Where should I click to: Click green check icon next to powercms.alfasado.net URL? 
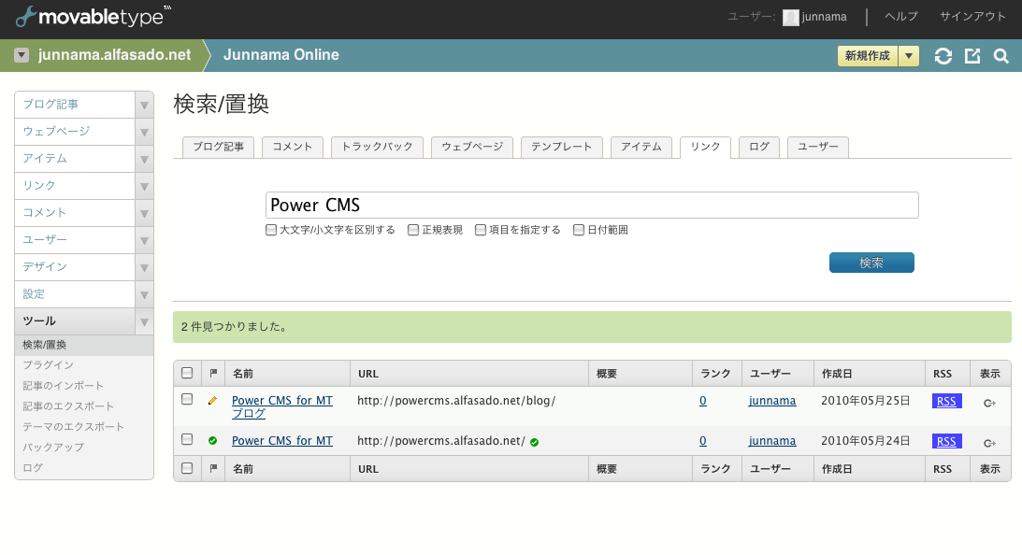pos(535,442)
